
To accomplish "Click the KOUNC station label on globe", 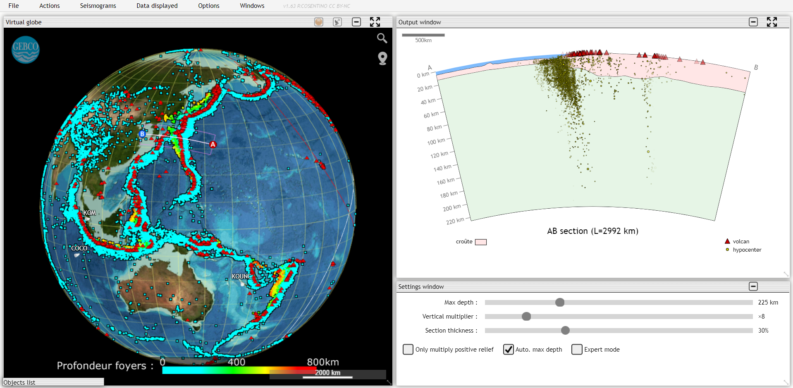I will [241, 276].
